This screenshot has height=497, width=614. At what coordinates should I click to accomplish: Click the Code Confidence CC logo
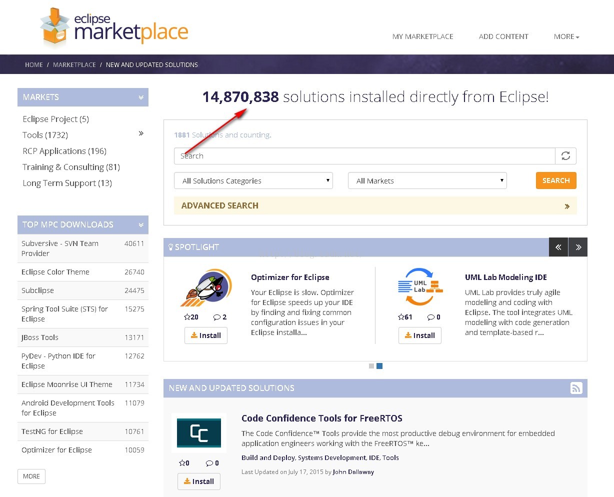pos(199,433)
